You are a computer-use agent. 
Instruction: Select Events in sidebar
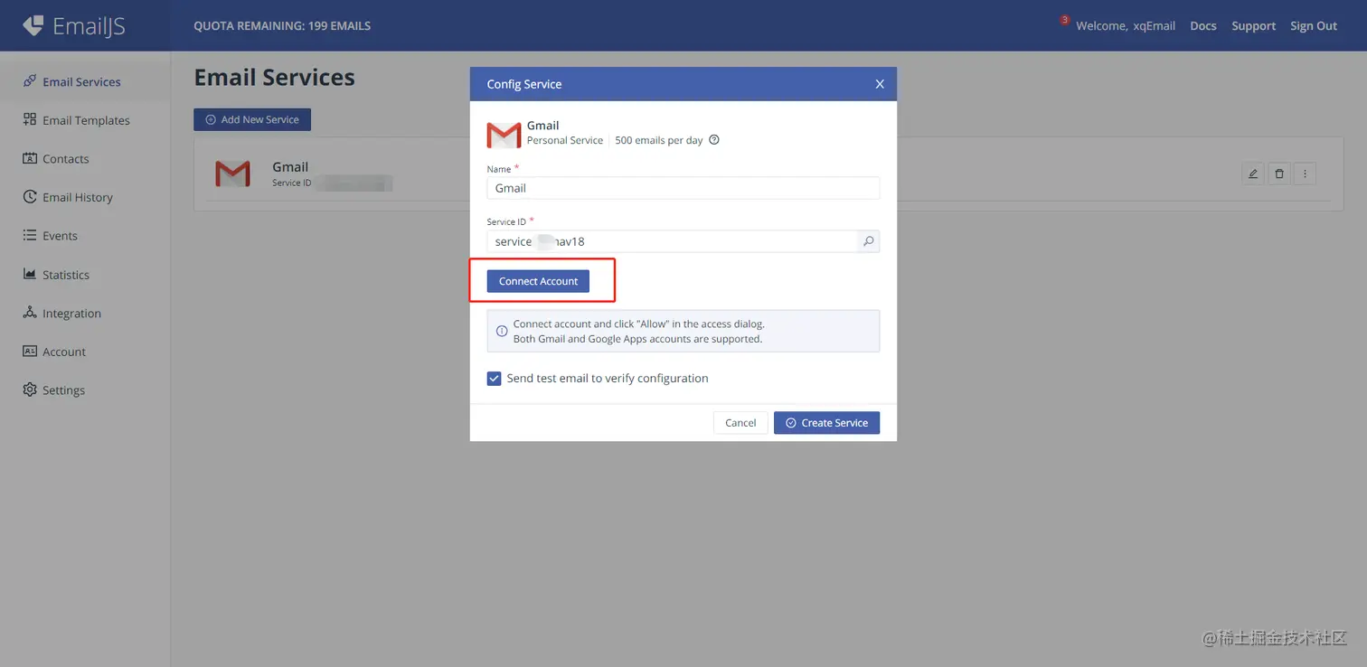coord(60,236)
